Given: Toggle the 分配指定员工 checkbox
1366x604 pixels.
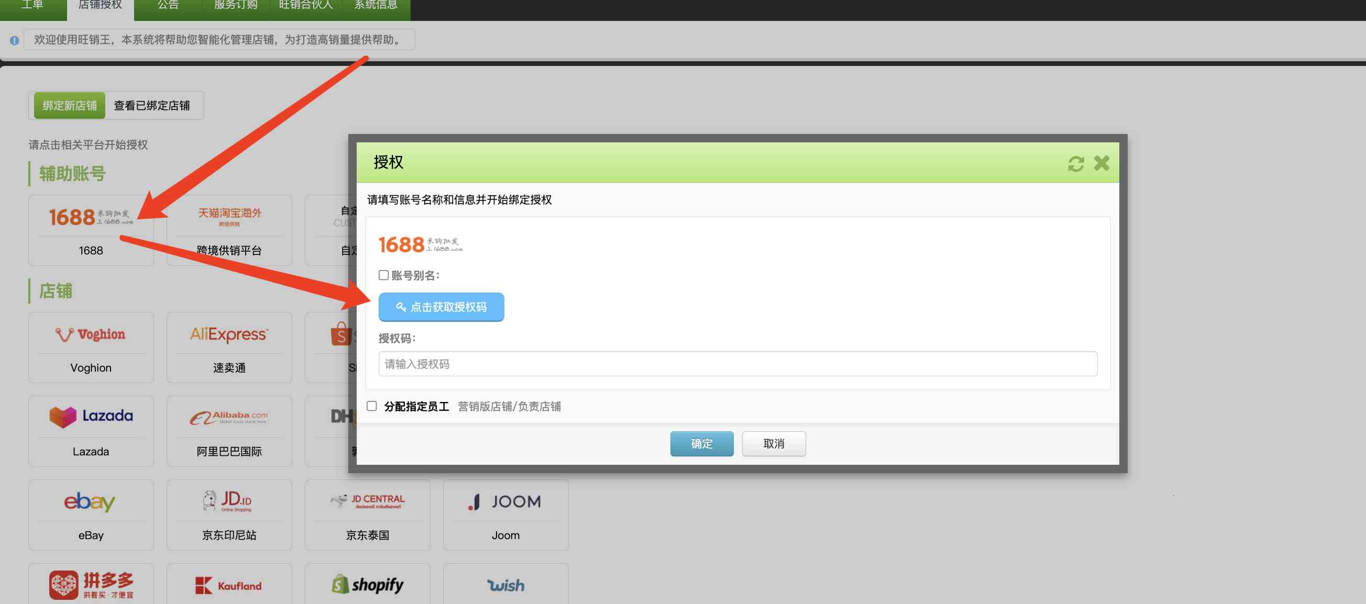Looking at the screenshot, I should (372, 406).
